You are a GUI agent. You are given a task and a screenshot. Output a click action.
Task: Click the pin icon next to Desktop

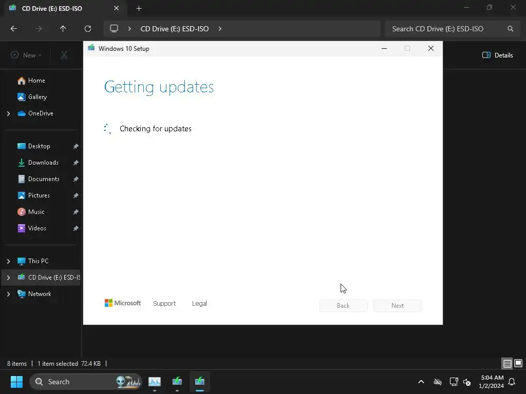[76, 146]
